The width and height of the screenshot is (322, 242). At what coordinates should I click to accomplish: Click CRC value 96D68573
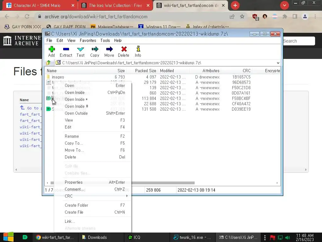[x=241, y=82]
